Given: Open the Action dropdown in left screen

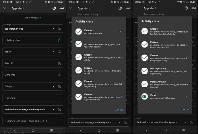Looking at the screenshot, I should 54,52.
